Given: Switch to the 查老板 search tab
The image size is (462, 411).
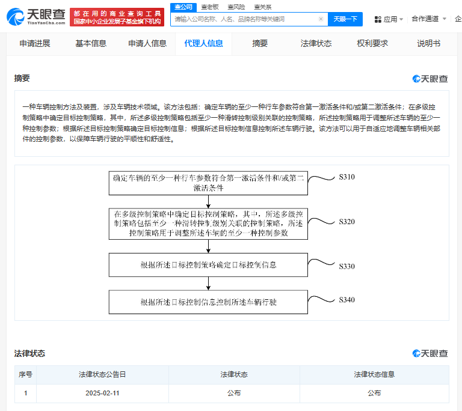Looking at the screenshot, I should [210, 7].
